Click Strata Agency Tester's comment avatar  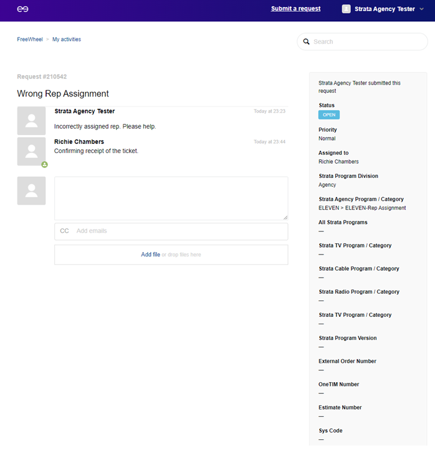point(31,121)
